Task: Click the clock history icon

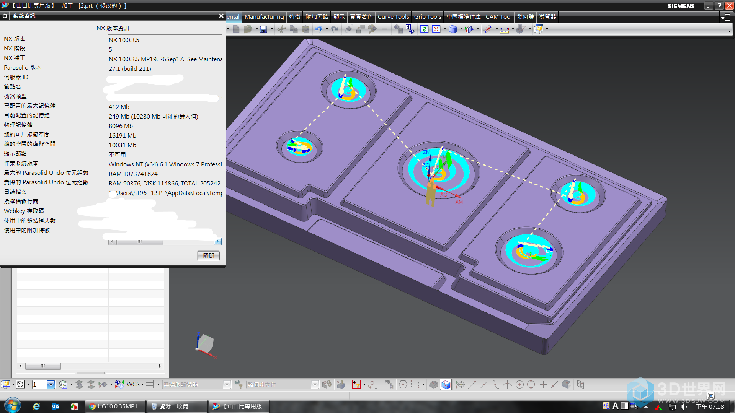Action: [x=20, y=384]
